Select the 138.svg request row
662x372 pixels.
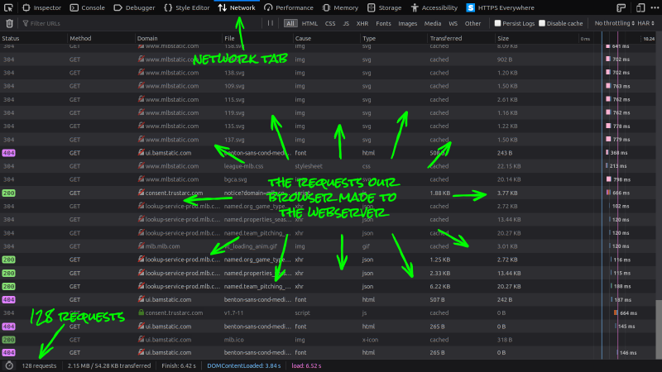tap(328, 73)
